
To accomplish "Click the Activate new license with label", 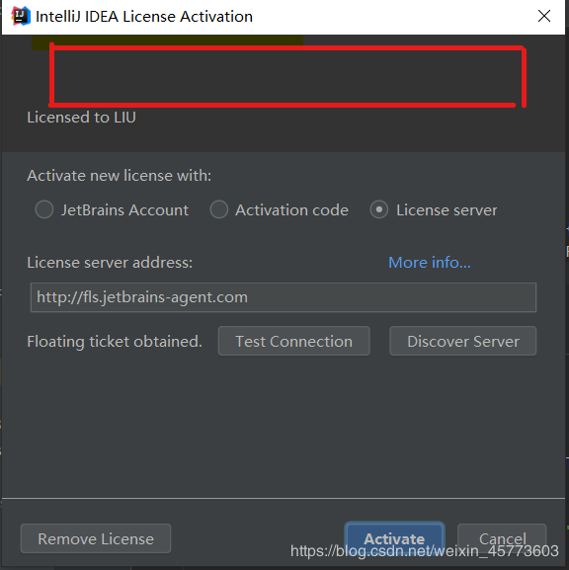I will pyautogui.click(x=119, y=176).
